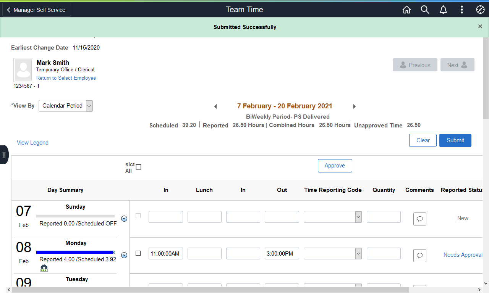Click Sunday's New reported status text
This screenshot has width=489, height=293.
[x=463, y=218]
